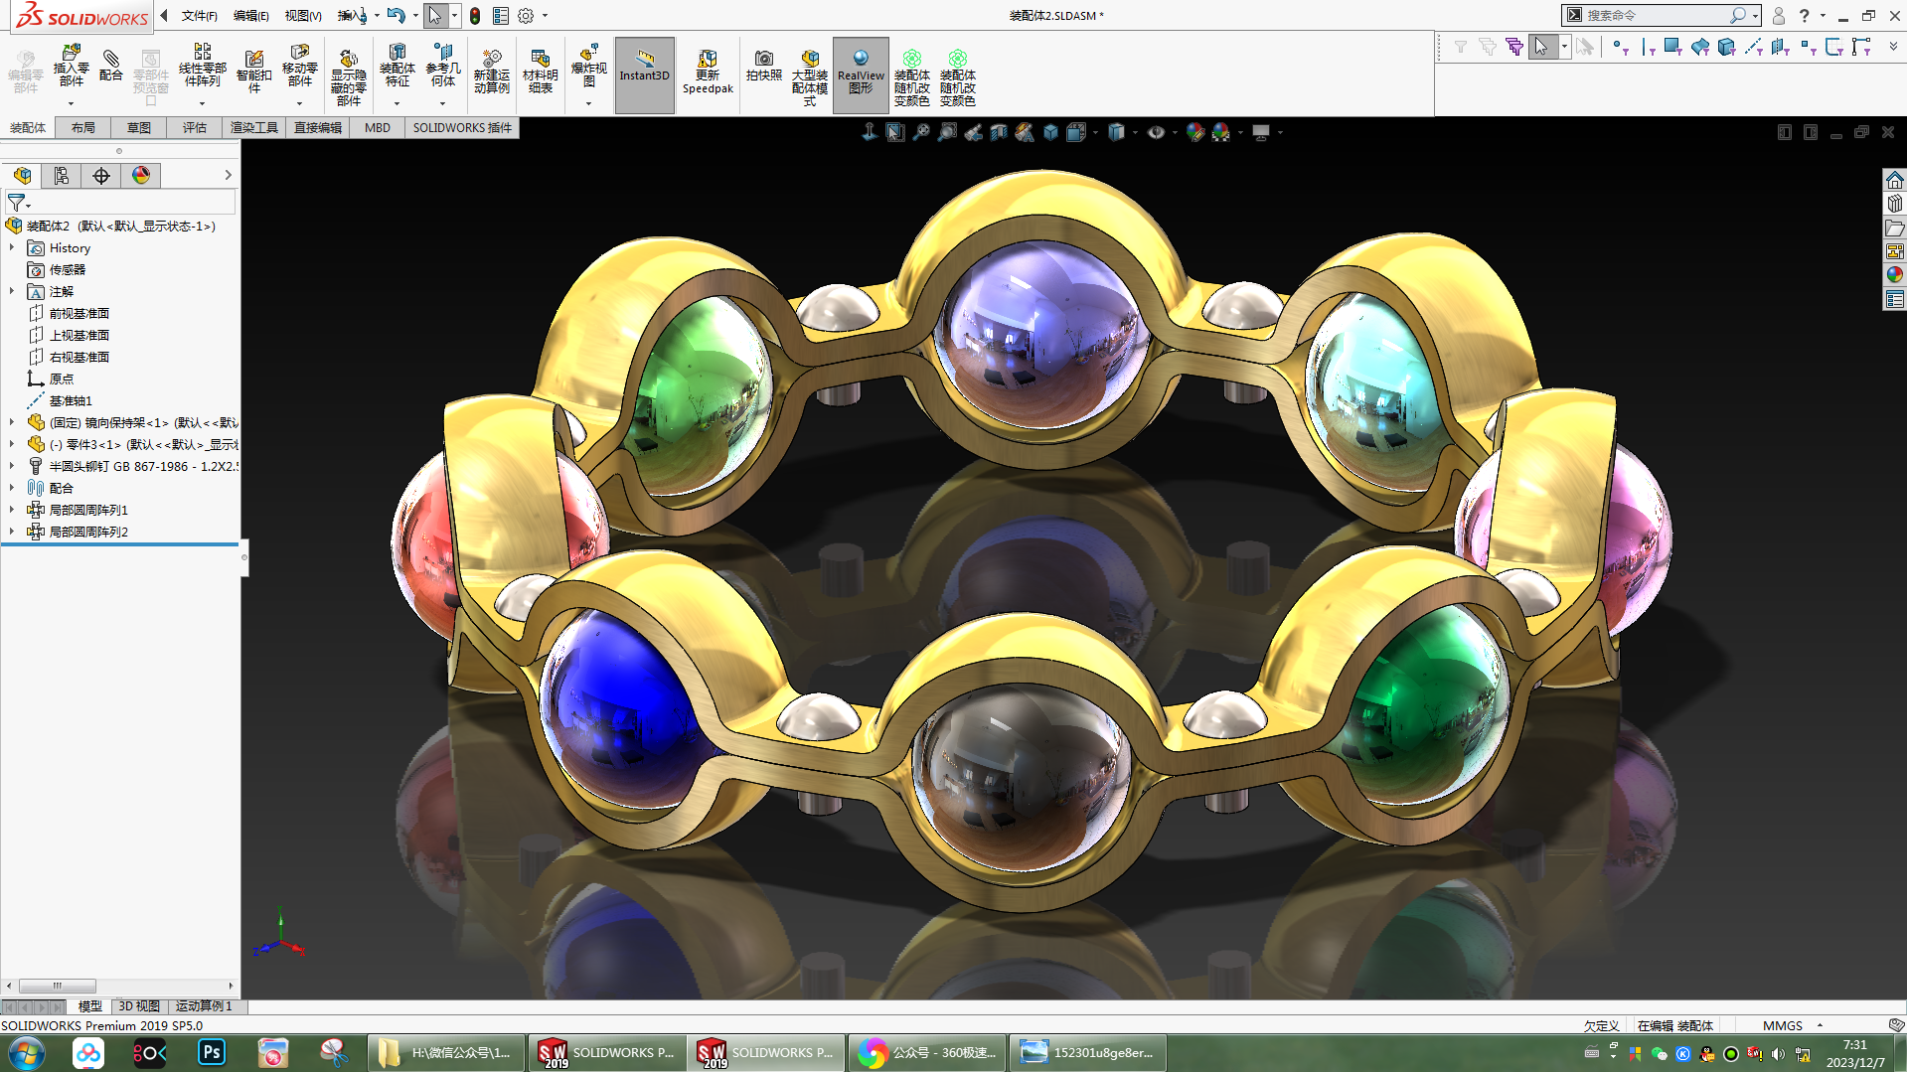Expand the 配合 (Mates) folder node
The image size is (1907, 1072).
coord(12,488)
